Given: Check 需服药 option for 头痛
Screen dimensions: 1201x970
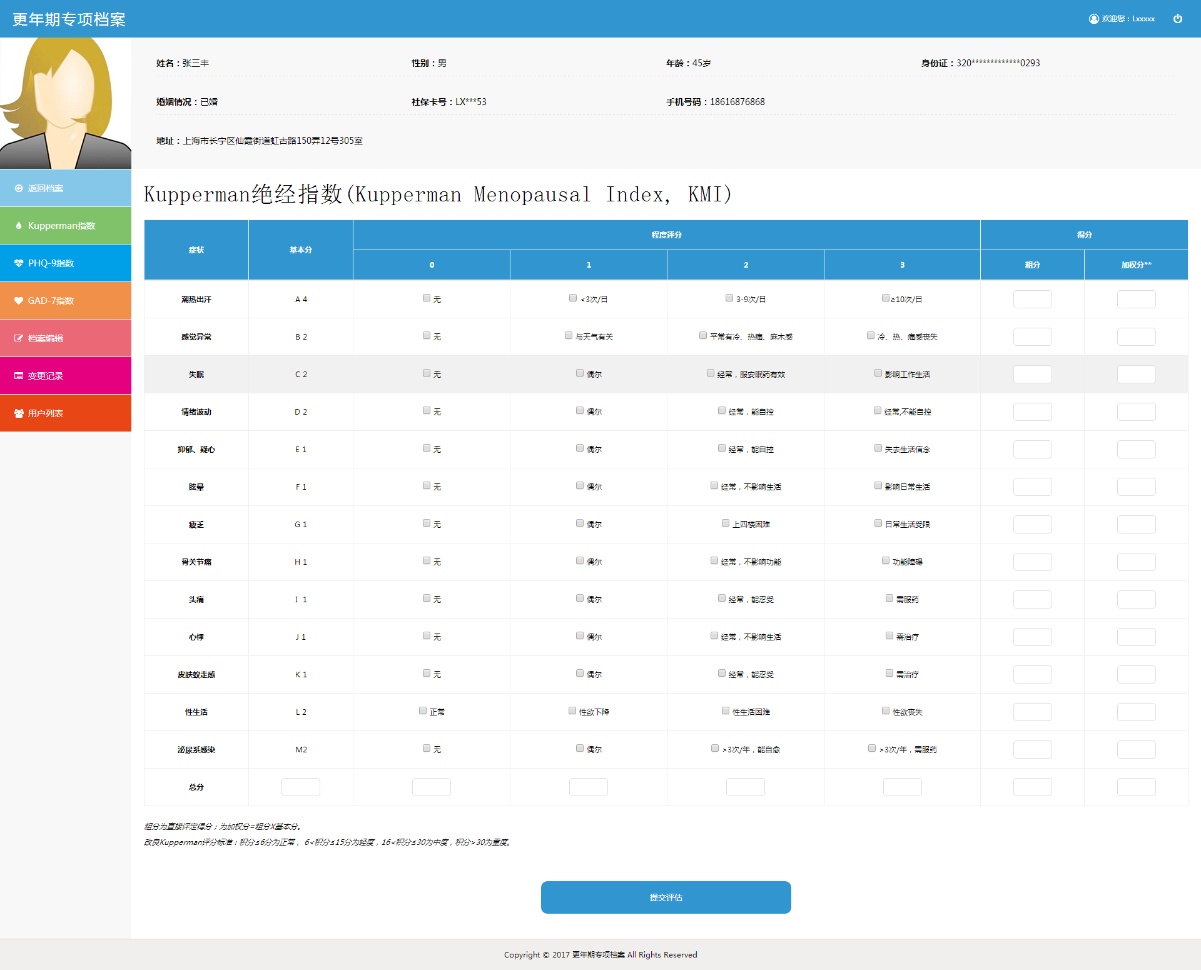Looking at the screenshot, I should pos(889,599).
